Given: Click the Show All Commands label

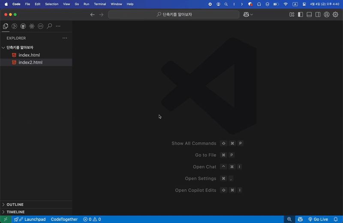Looking at the screenshot, I should pyautogui.click(x=194, y=143).
